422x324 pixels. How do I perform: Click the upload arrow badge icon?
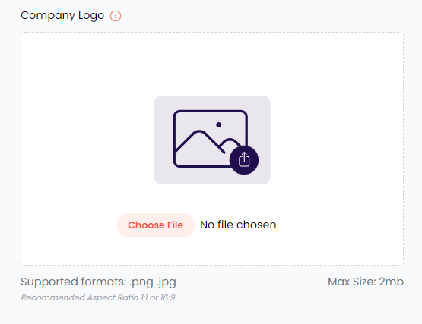pos(244,159)
